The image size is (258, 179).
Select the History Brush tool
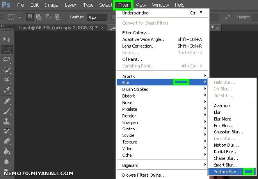point(7,131)
